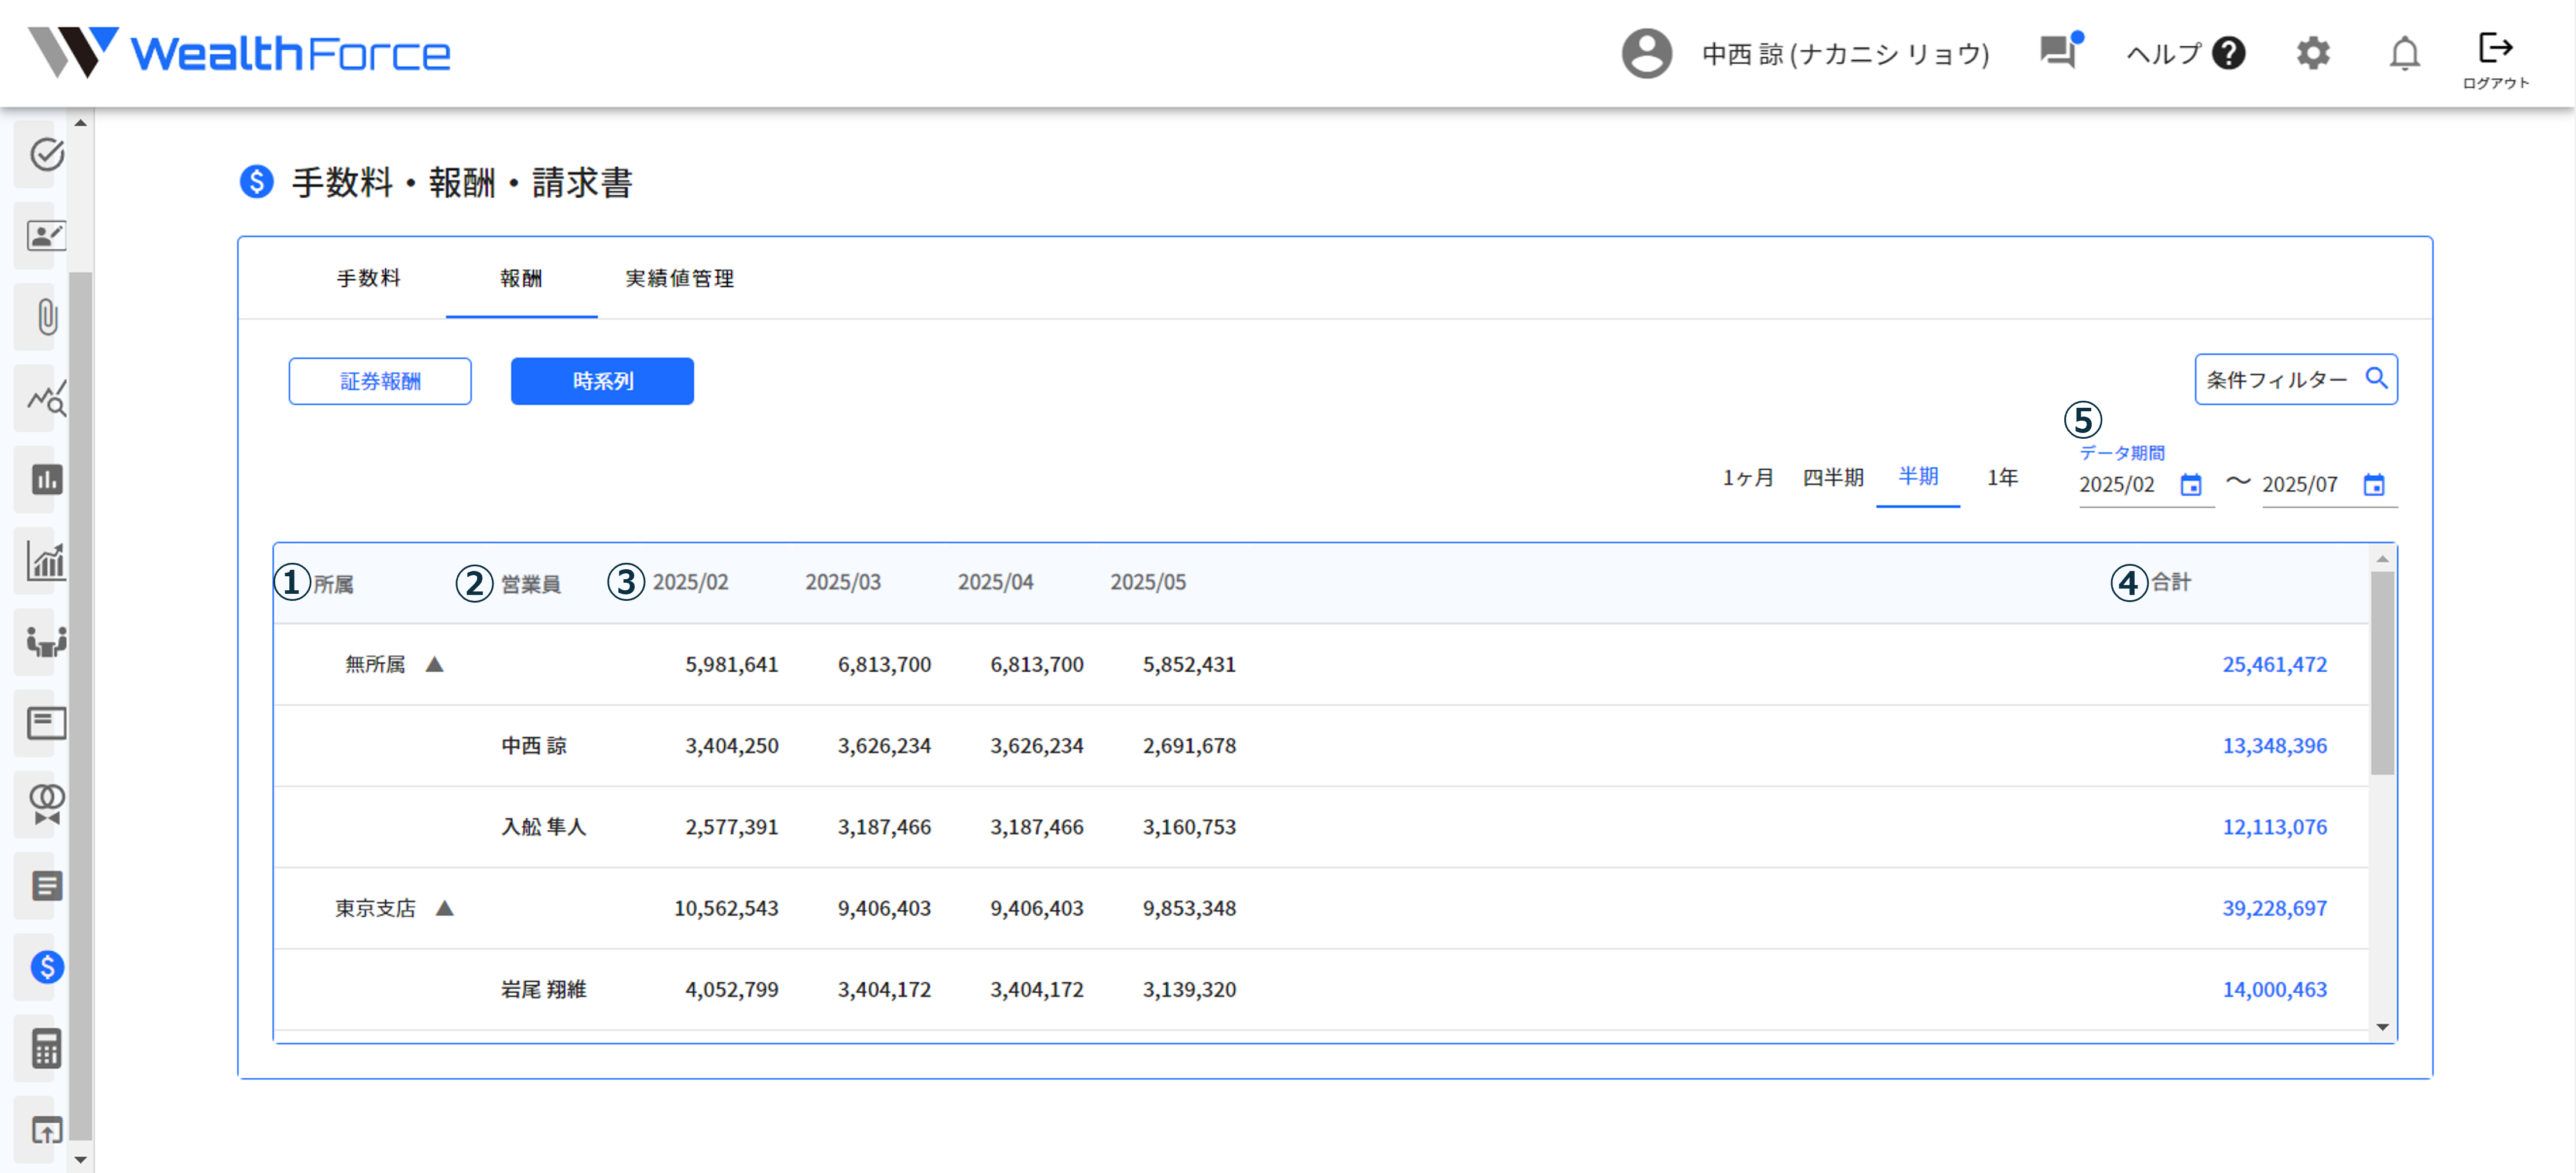The width and height of the screenshot is (2576, 1173).
Task: Open the calculator sidebar icon
Action: coord(46,1048)
